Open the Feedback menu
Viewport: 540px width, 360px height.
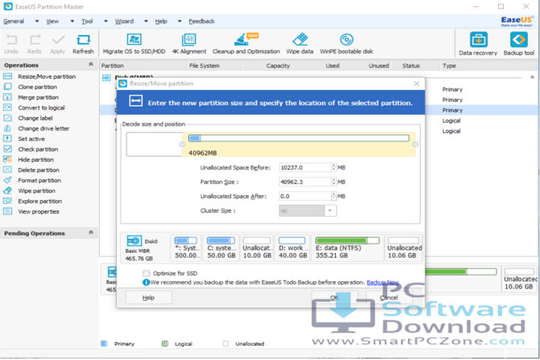pyautogui.click(x=202, y=21)
